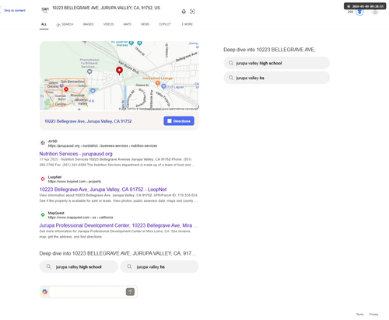Click the red map pin marker
Image resolution: width=389 pixels, height=320 pixels.
119,71
